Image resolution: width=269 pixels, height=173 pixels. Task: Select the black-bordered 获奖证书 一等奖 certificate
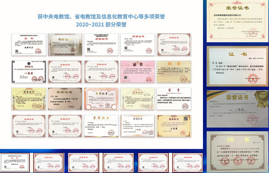tap(29, 72)
